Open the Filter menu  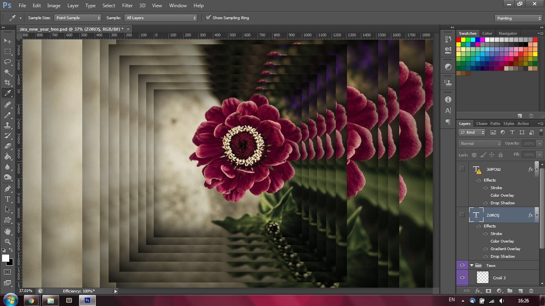(127, 6)
